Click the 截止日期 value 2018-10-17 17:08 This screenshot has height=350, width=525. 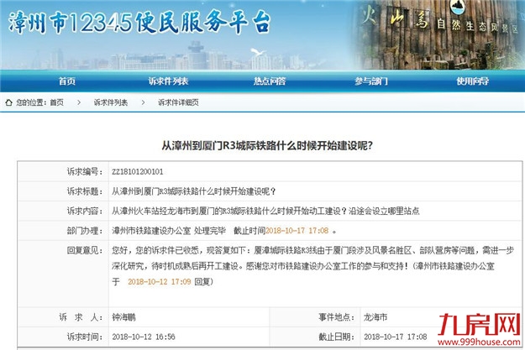click(x=396, y=337)
